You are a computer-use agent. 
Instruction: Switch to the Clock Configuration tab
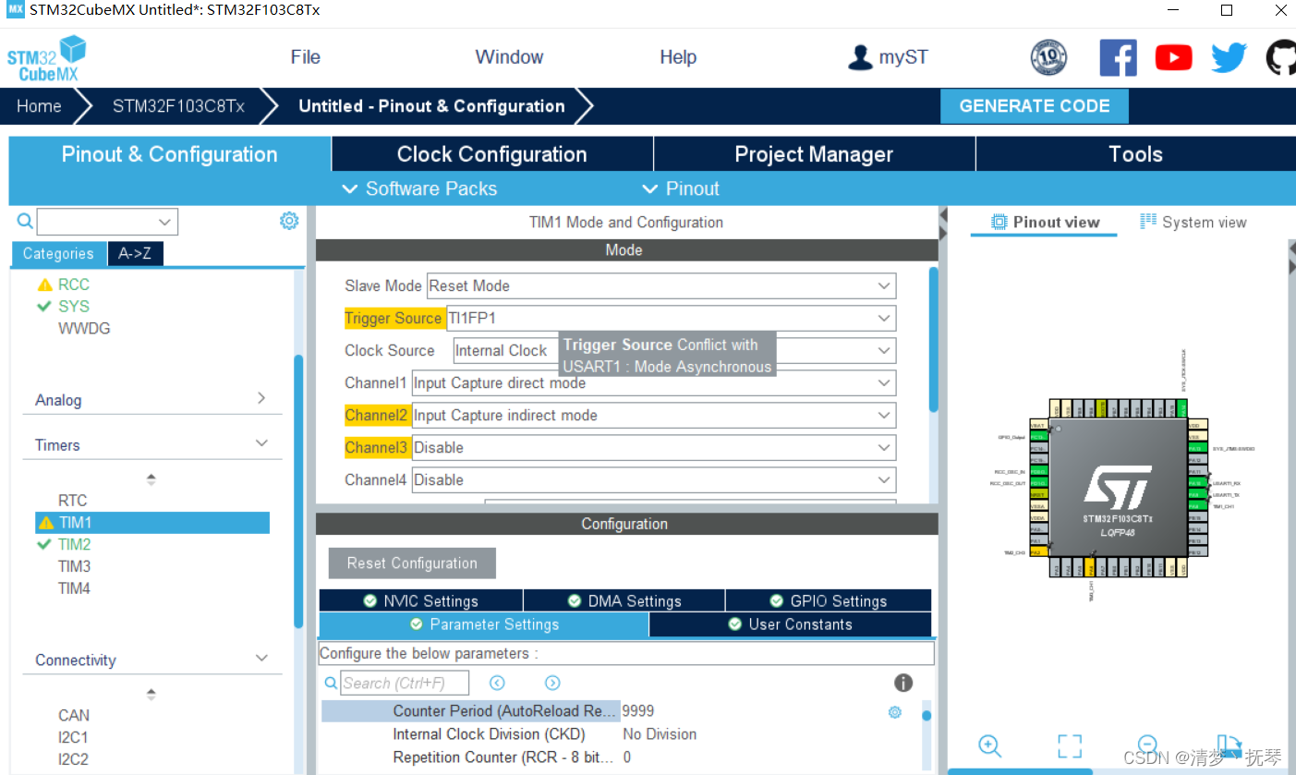491,154
